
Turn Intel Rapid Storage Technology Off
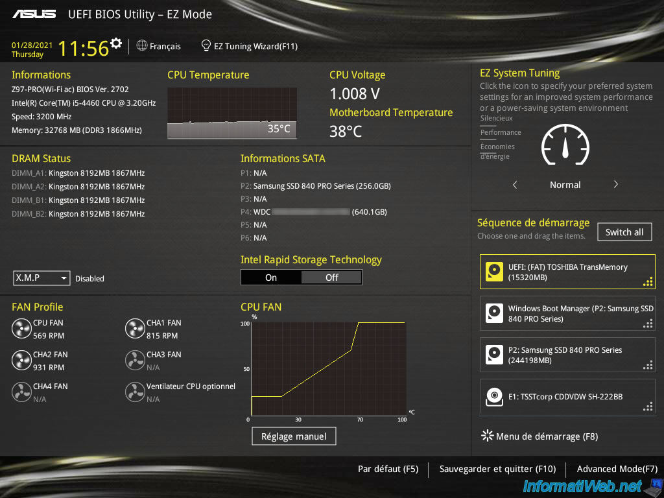[x=331, y=278]
